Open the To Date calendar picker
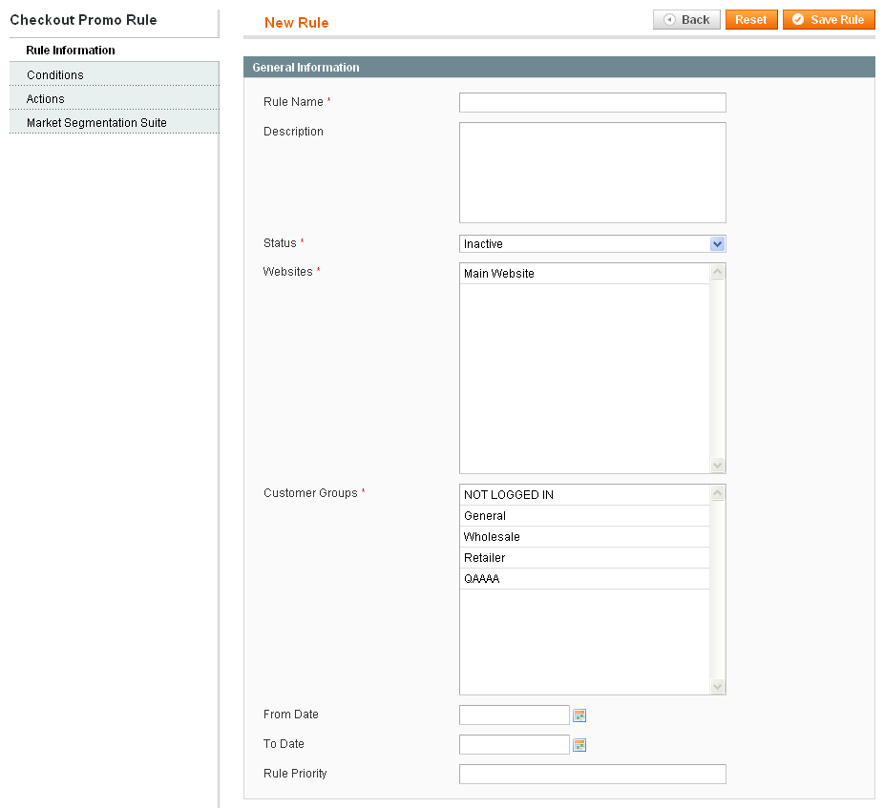This screenshot has height=808, width=884. (579, 745)
